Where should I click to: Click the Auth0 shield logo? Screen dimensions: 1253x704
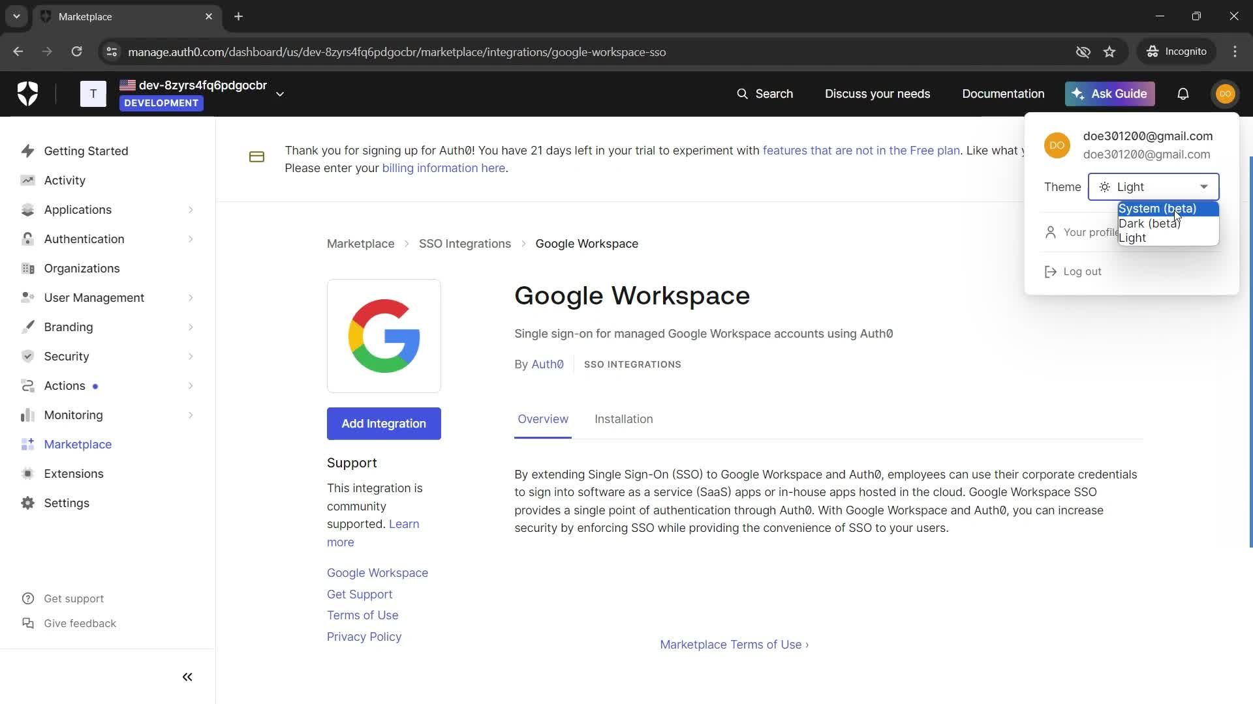coord(27,94)
